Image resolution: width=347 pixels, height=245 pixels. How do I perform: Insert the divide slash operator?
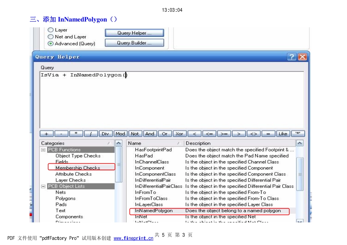(91, 134)
